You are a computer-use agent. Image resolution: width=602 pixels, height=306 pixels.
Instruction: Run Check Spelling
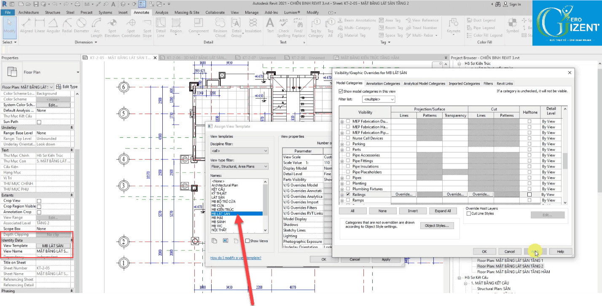[284, 27]
